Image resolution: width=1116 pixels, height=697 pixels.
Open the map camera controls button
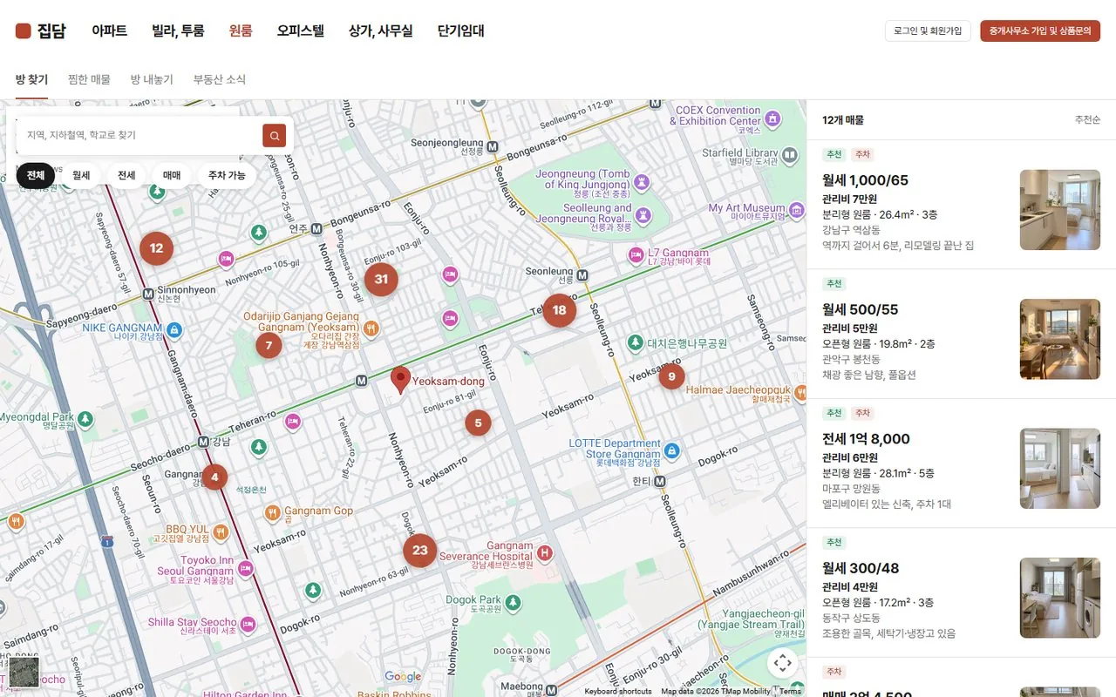[783, 663]
